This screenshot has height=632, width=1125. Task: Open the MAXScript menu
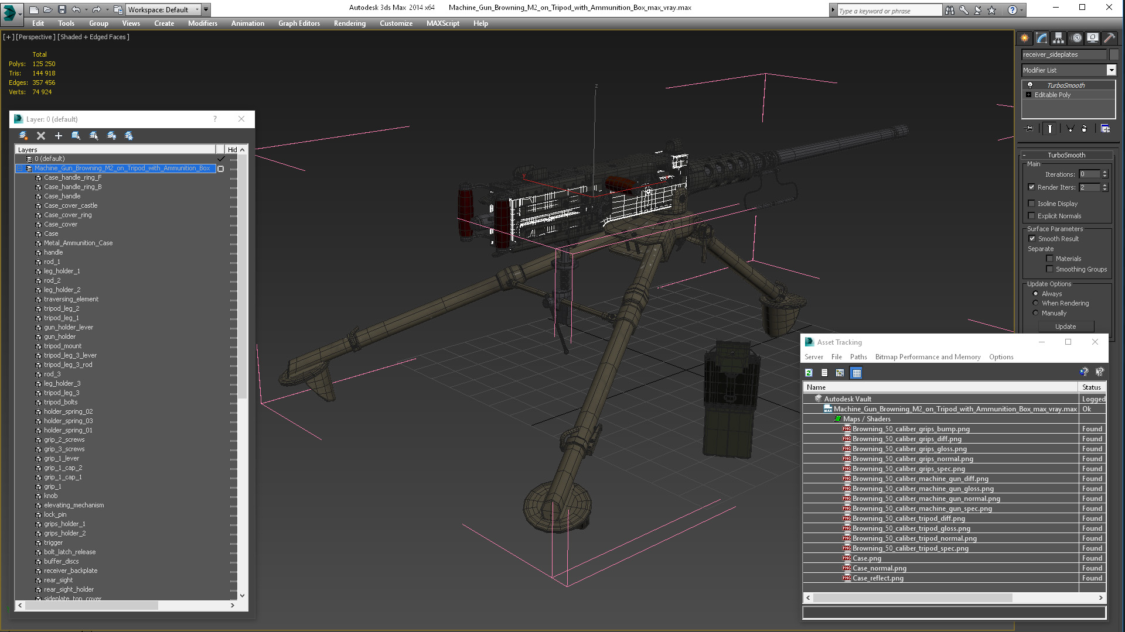pyautogui.click(x=443, y=23)
